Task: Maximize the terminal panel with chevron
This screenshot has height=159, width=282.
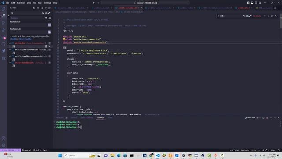Action: [275, 118]
